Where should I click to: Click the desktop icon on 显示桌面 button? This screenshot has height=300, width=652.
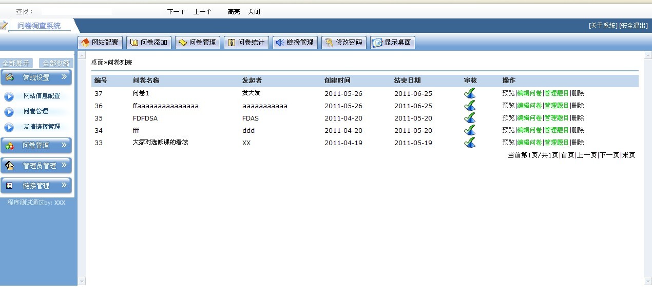(378, 43)
